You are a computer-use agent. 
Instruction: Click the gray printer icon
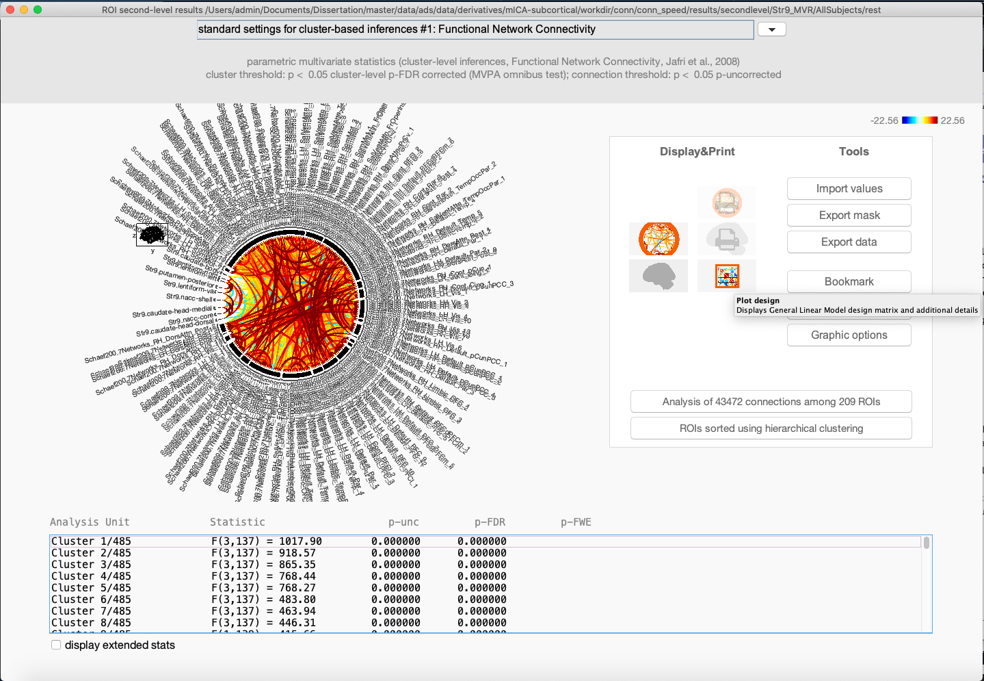pyautogui.click(x=727, y=239)
